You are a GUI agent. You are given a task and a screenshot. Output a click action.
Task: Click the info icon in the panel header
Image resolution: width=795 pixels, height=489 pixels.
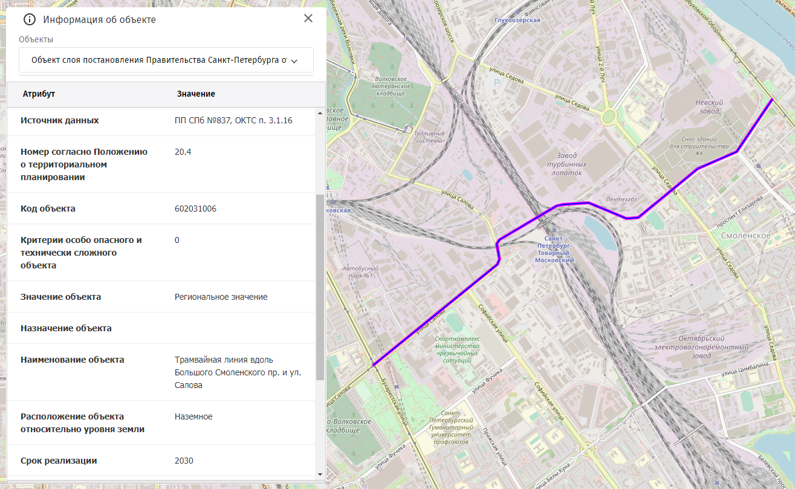(x=29, y=19)
